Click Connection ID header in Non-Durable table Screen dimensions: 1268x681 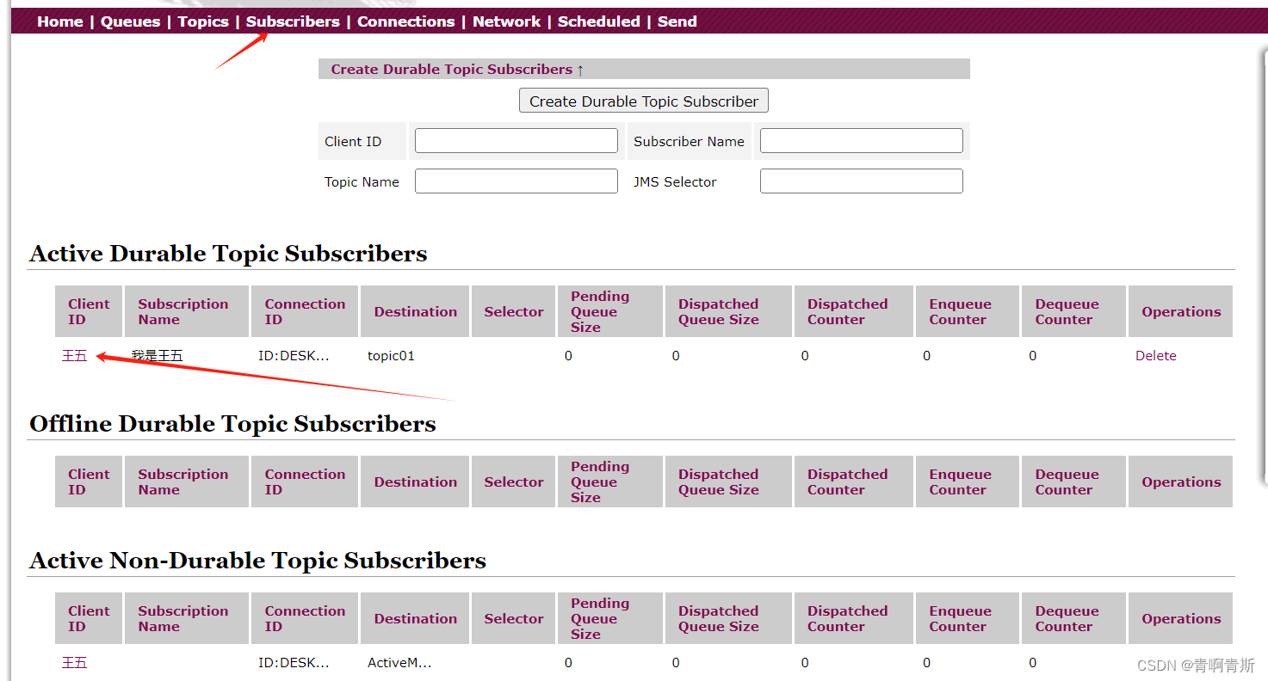pos(305,618)
